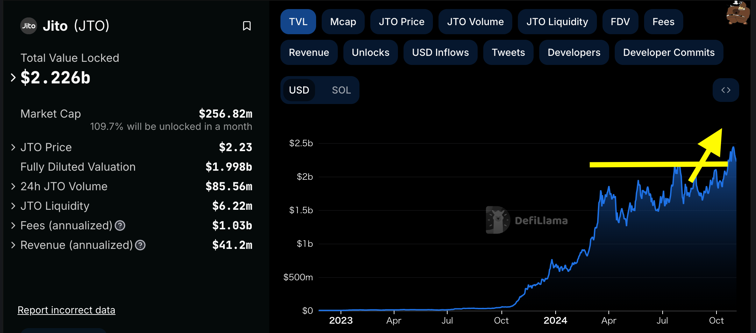Open help tooltip for Fees (annualized)
This screenshot has height=333, width=756.
coord(120,226)
